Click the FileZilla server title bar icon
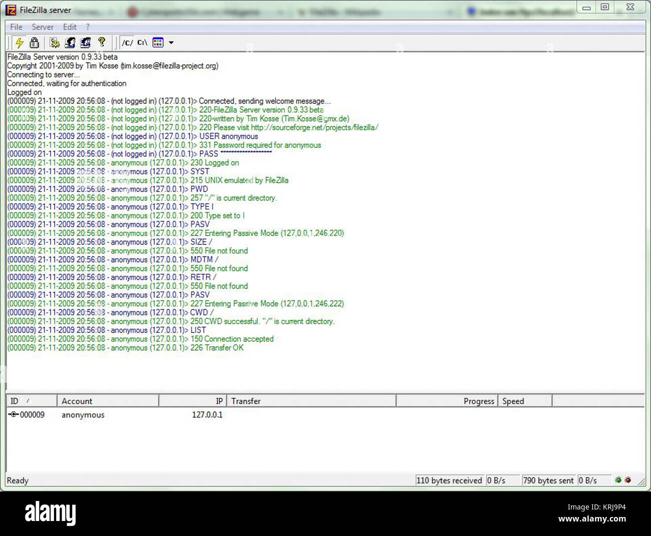This screenshot has width=651, height=536. click(11, 10)
